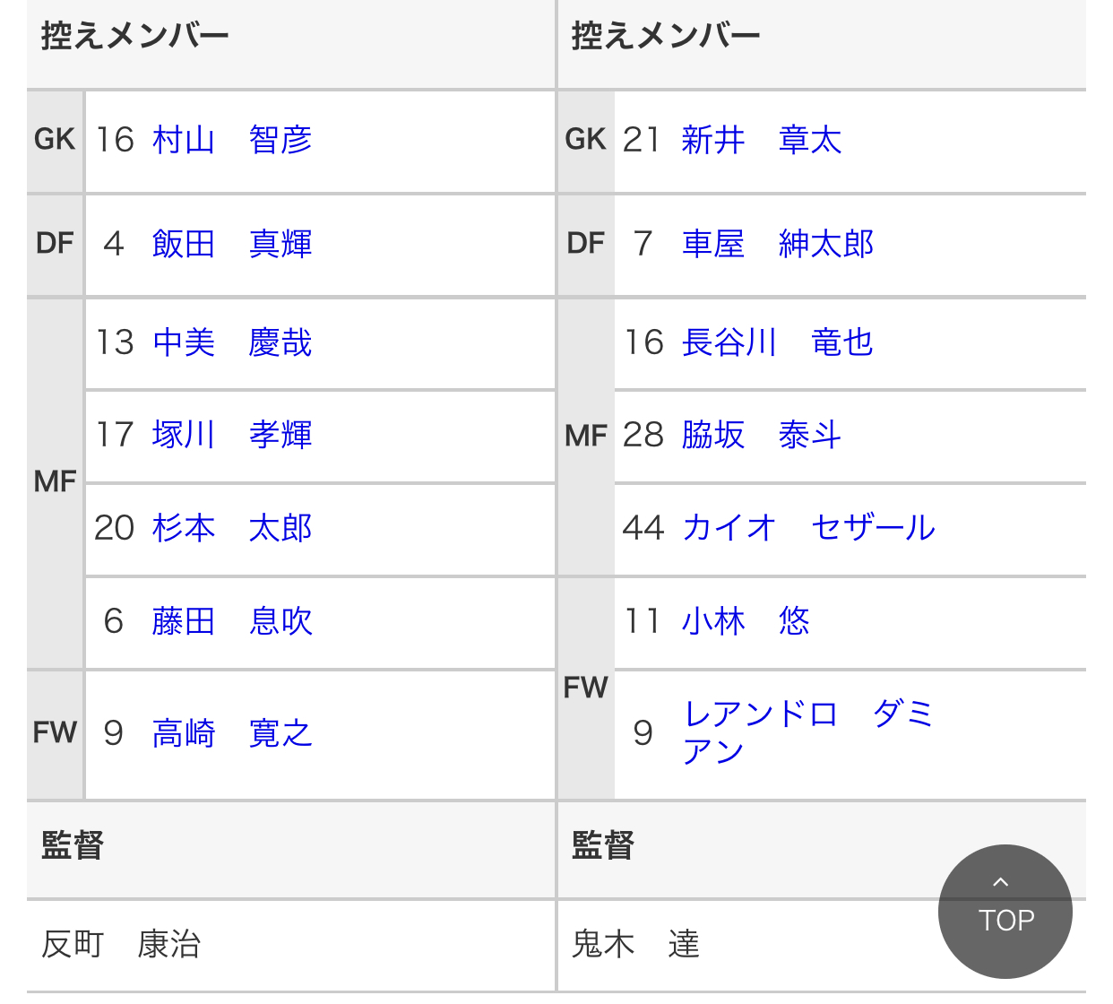The image size is (1113, 1004).
Task: Open player link 飯田 真輝
Action: pyautogui.click(x=232, y=244)
